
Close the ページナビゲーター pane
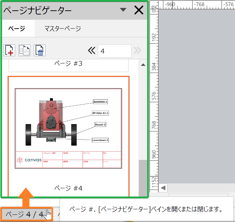tap(139, 10)
